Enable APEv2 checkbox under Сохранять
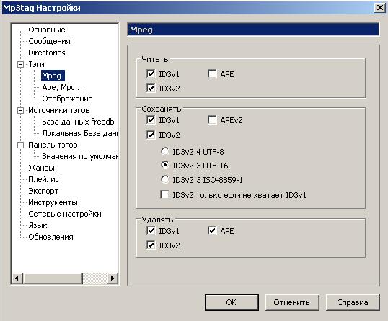The image size is (388, 321). [212, 119]
